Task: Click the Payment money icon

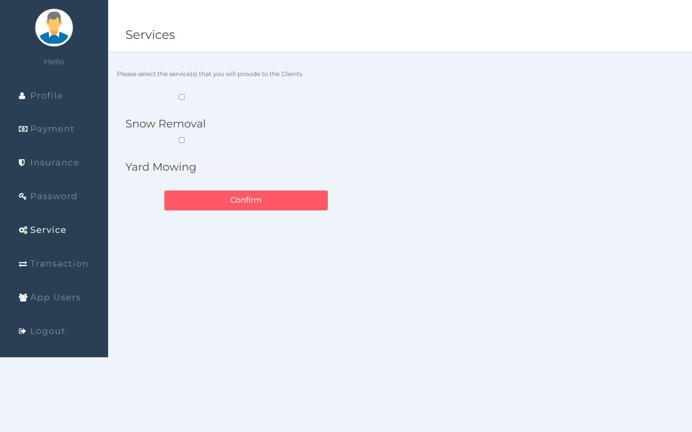Action: click(23, 129)
